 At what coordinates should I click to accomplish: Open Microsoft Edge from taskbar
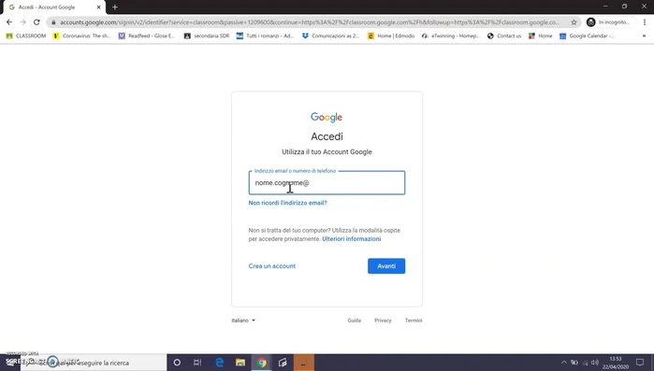(219, 363)
